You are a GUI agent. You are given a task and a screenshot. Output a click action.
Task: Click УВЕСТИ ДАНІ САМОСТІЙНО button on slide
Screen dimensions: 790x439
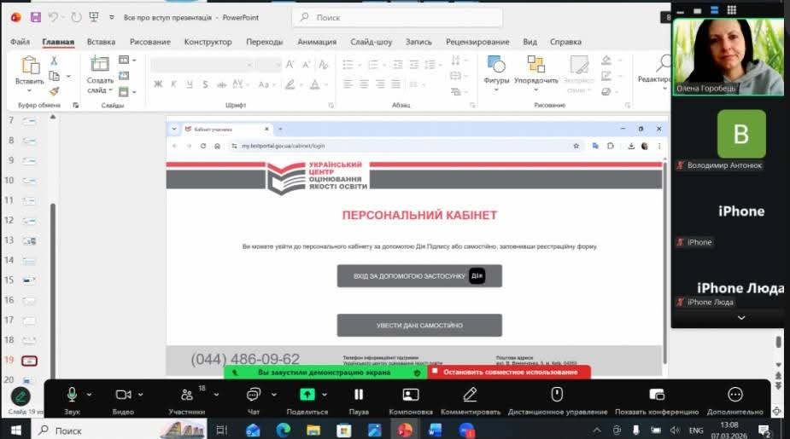click(x=418, y=326)
